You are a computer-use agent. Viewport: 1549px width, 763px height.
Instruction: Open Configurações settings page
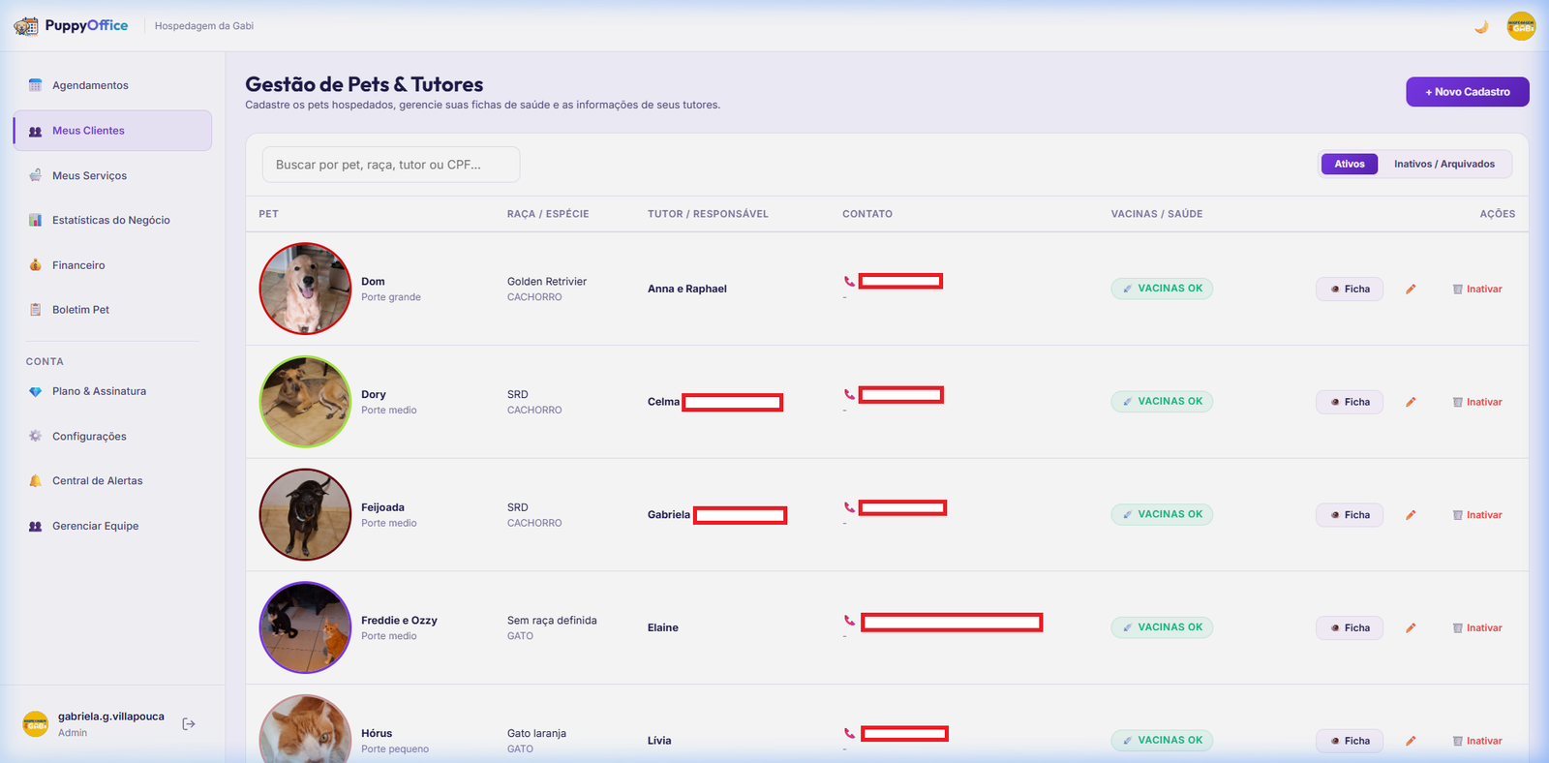[112, 436]
